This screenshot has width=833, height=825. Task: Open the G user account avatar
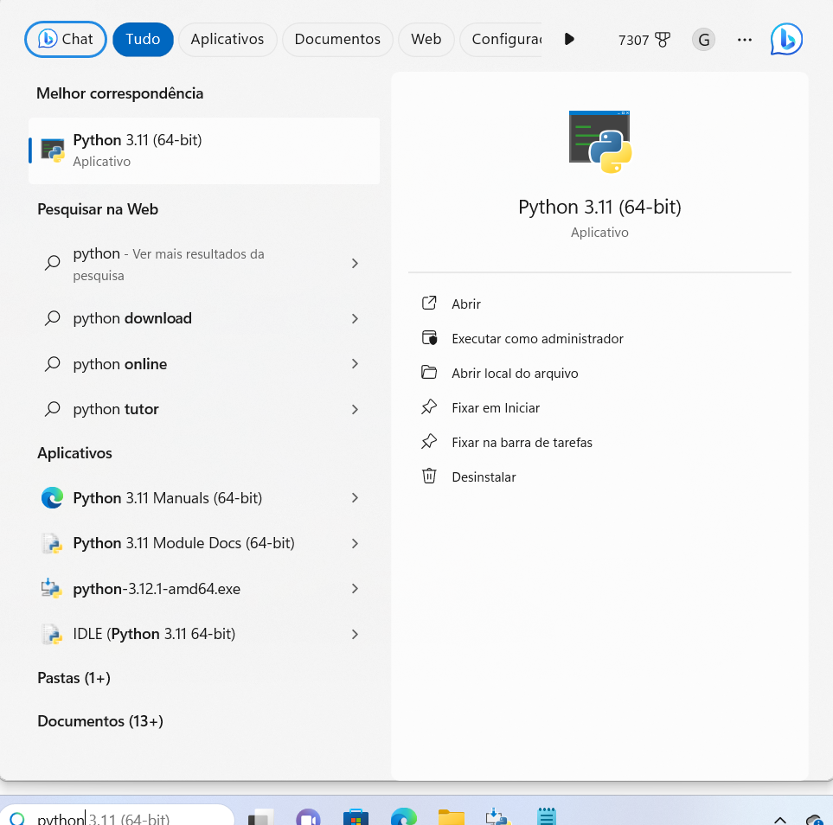(703, 40)
